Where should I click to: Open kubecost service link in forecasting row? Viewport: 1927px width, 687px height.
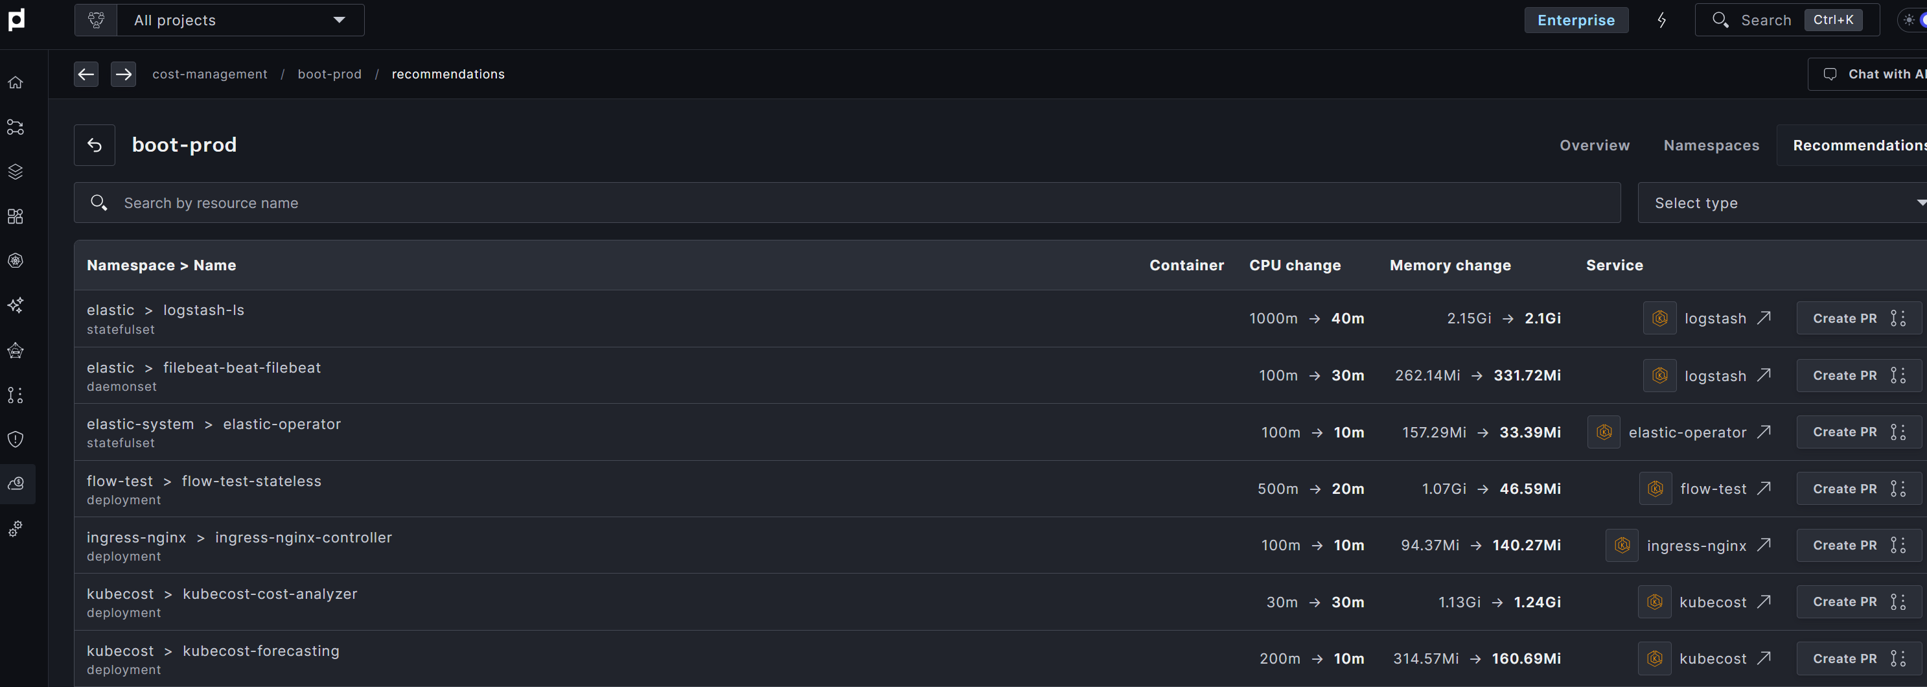1725,658
